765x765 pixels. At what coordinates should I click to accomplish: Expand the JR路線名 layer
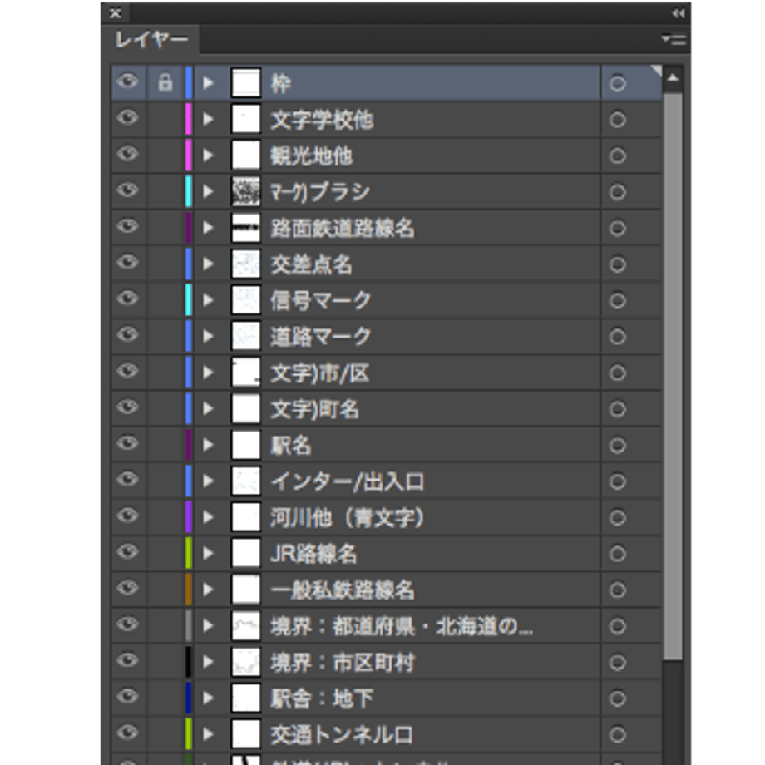coord(209,553)
